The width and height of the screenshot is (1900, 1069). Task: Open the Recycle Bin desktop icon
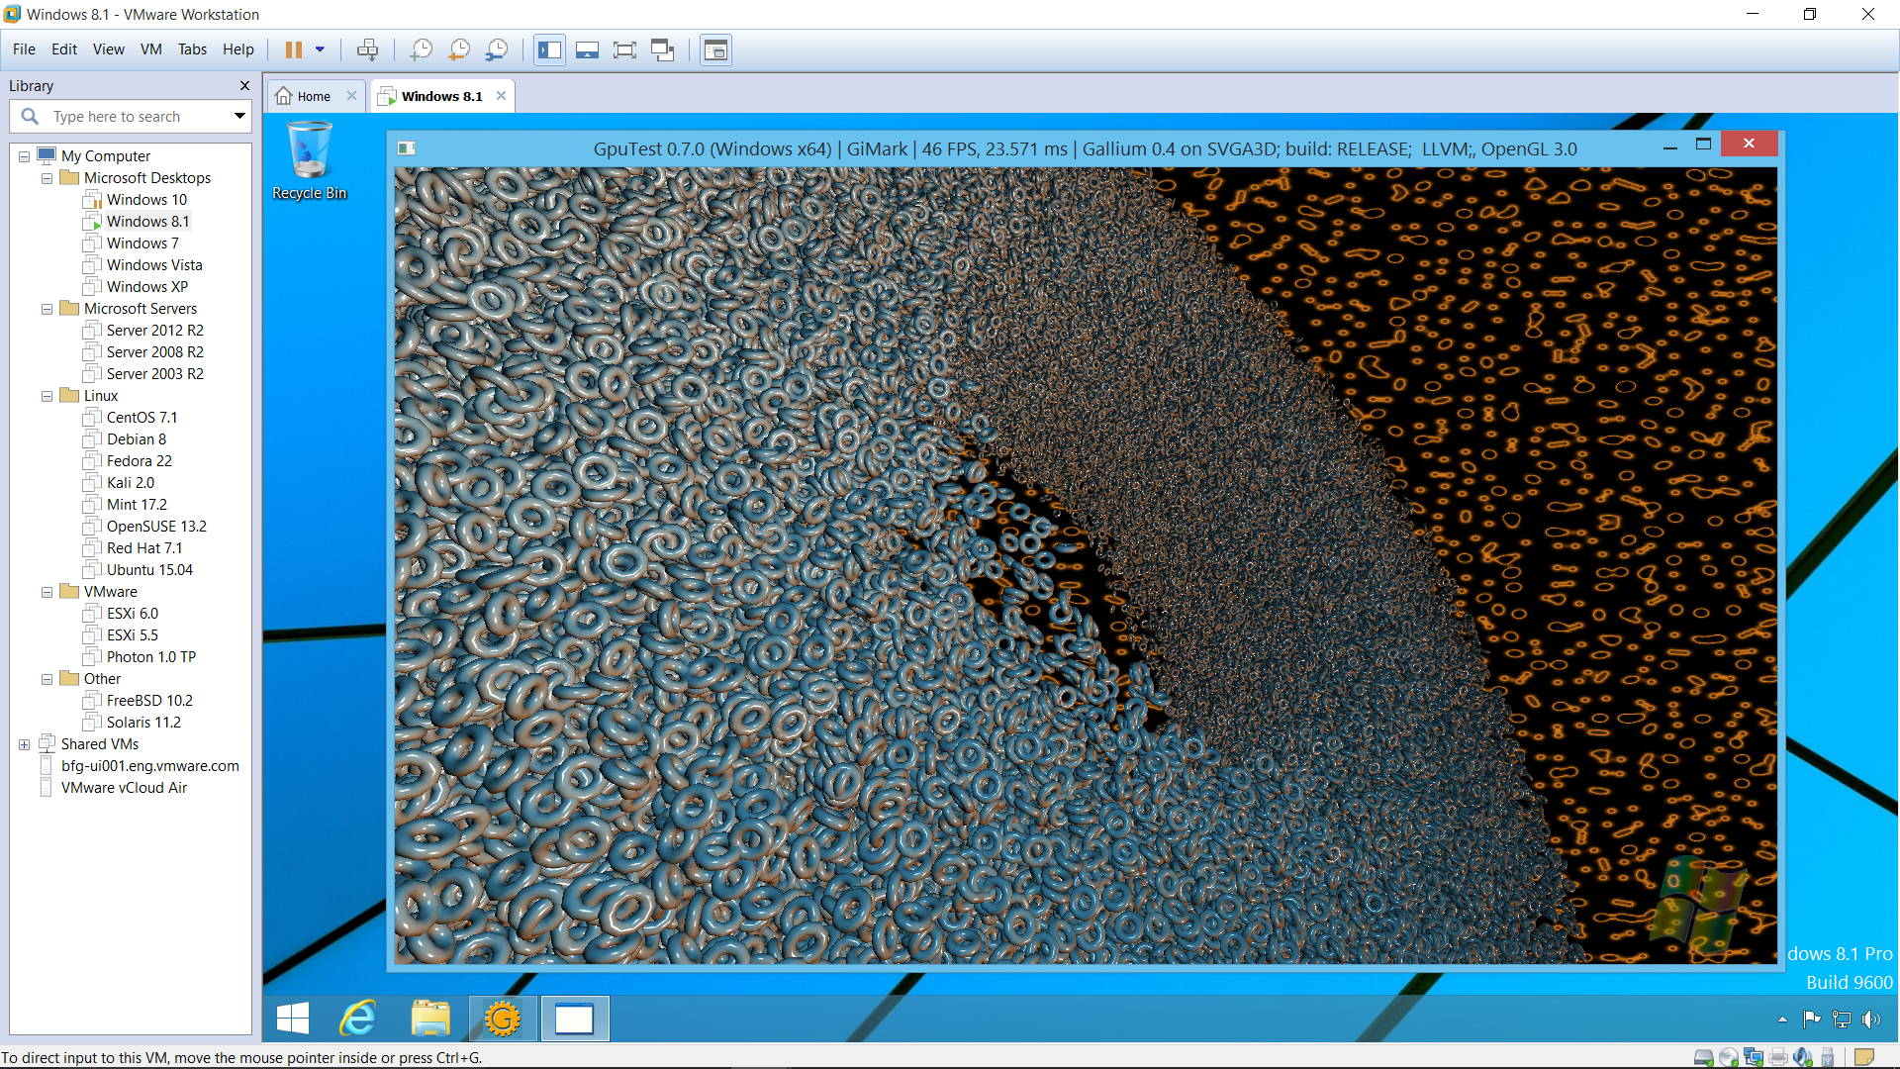(310, 160)
